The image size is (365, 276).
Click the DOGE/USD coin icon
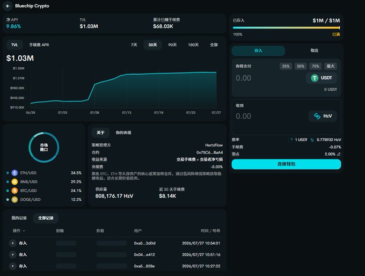[x=14, y=200]
